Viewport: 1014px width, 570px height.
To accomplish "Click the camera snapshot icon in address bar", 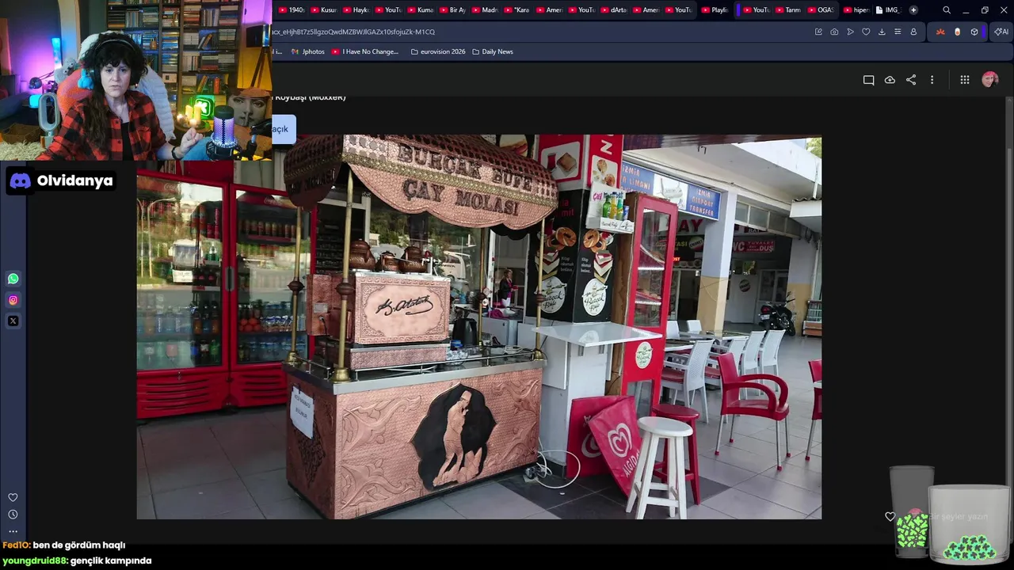I will click(834, 32).
